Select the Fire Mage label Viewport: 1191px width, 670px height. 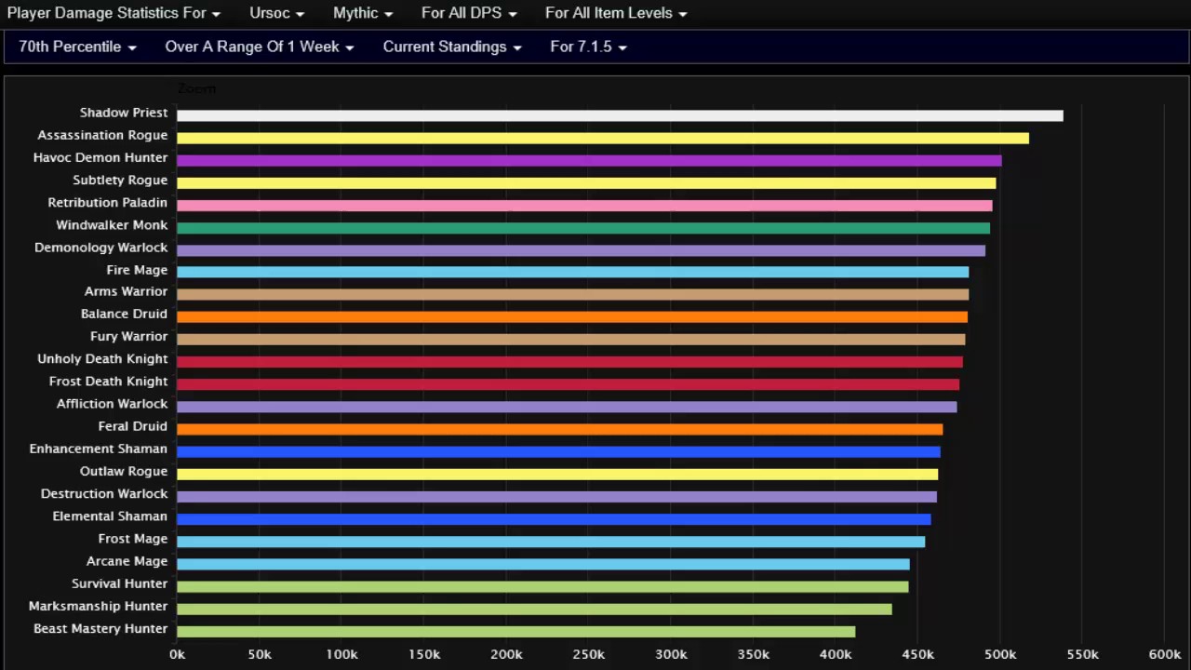pos(137,270)
